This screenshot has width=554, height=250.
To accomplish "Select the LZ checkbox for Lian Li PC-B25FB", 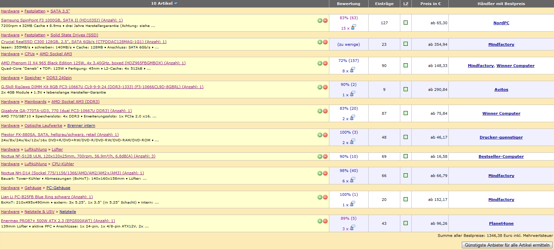I will pos(406,199).
